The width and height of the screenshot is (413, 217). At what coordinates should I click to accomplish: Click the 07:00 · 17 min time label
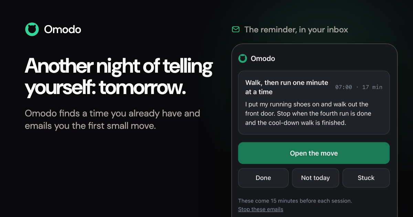click(x=359, y=87)
